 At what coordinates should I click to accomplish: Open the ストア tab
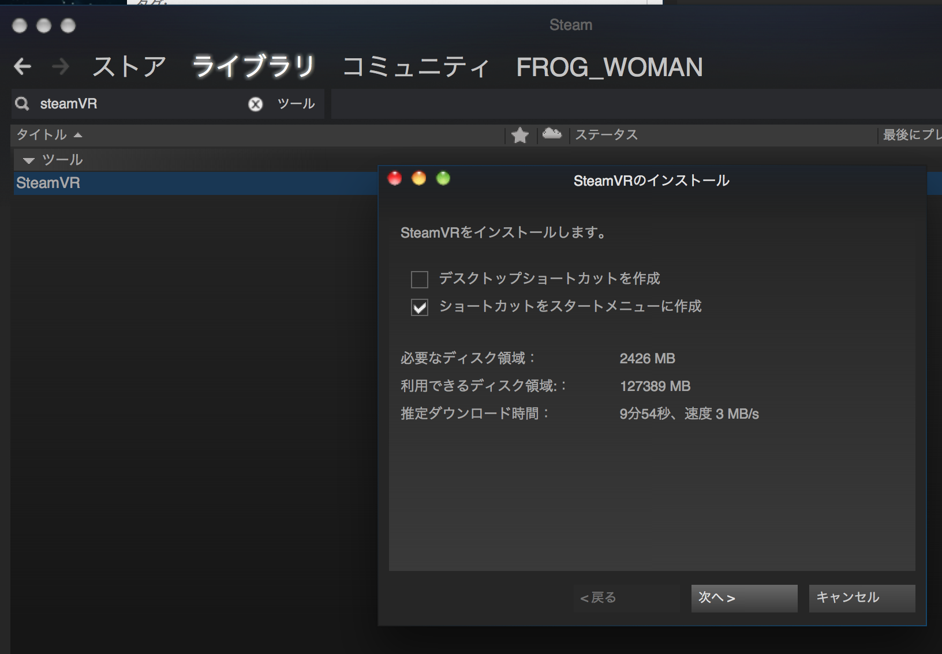(x=130, y=67)
